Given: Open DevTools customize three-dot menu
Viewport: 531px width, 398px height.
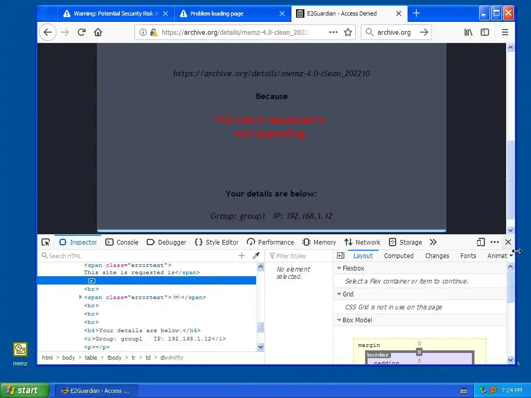Looking at the screenshot, I should pyautogui.click(x=495, y=243).
